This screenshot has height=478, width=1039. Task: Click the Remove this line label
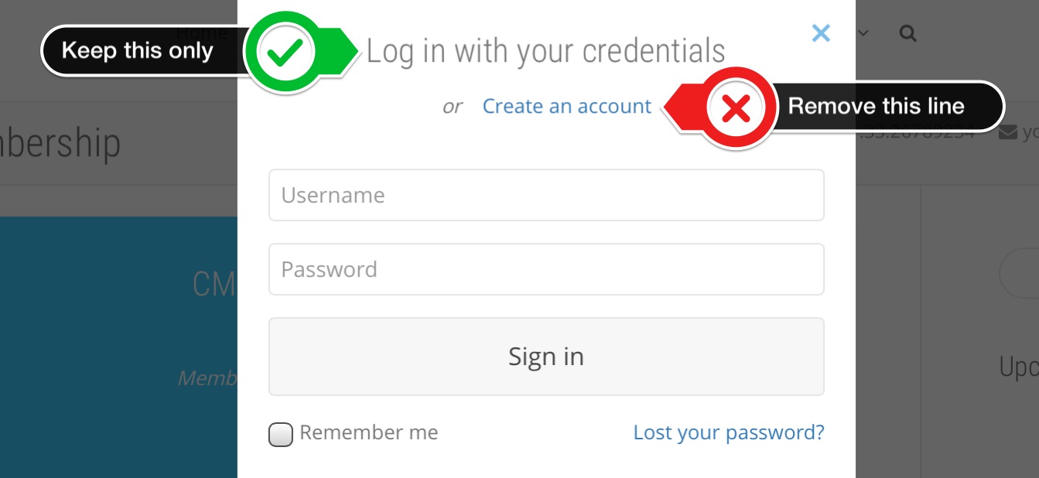click(876, 107)
